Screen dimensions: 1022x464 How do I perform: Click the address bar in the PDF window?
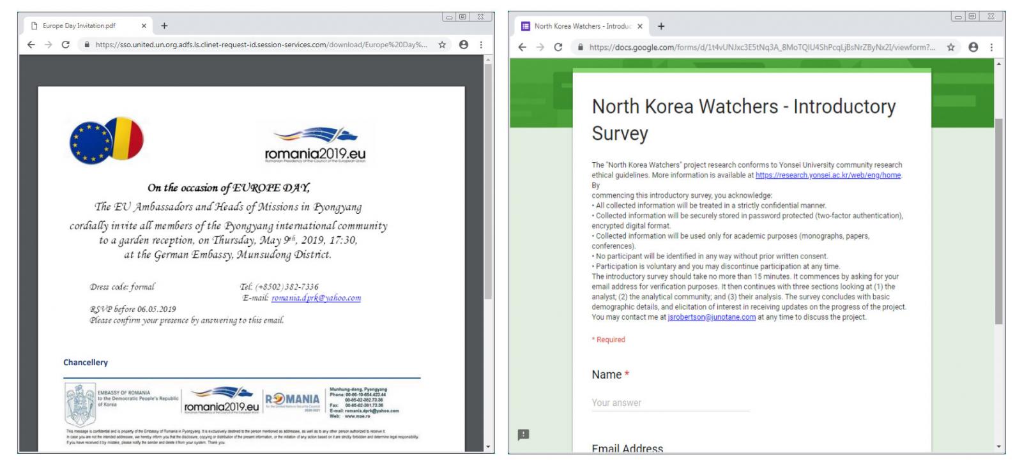261,45
